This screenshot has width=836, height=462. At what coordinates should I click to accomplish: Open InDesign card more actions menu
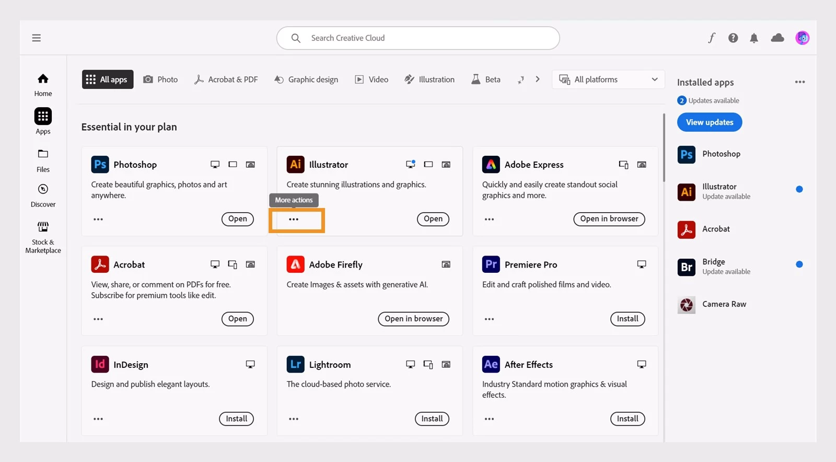98,419
